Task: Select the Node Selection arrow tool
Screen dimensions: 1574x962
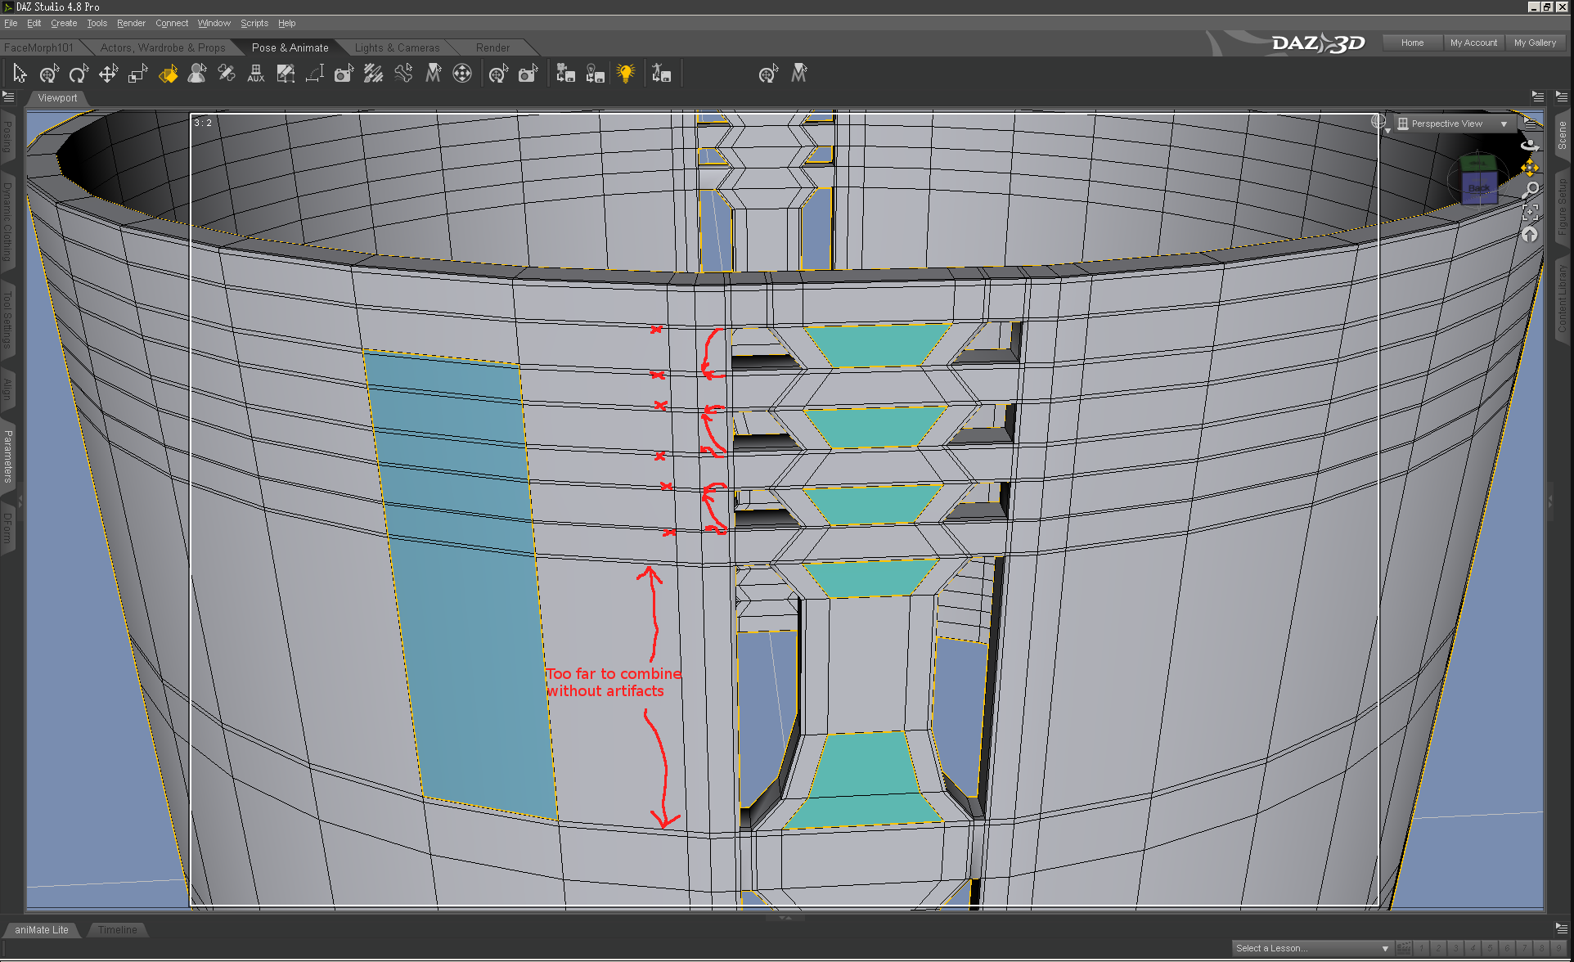Action: pyautogui.click(x=20, y=74)
